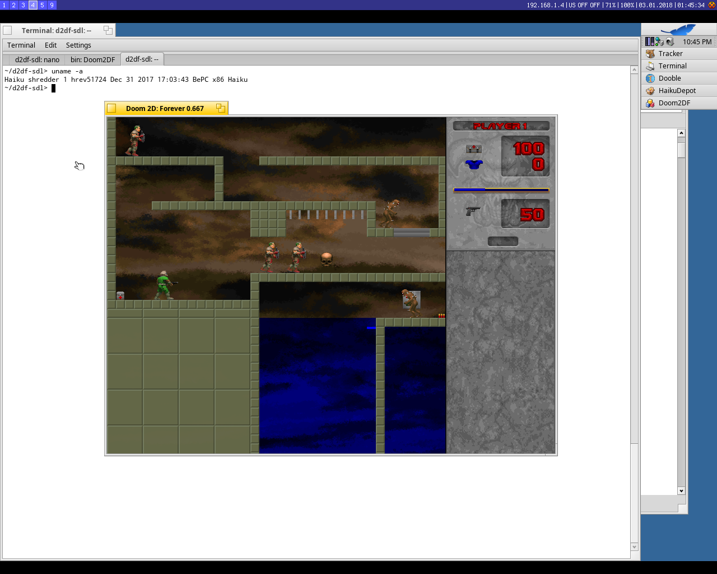Click the armor value 0 in HUD

pyautogui.click(x=538, y=164)
